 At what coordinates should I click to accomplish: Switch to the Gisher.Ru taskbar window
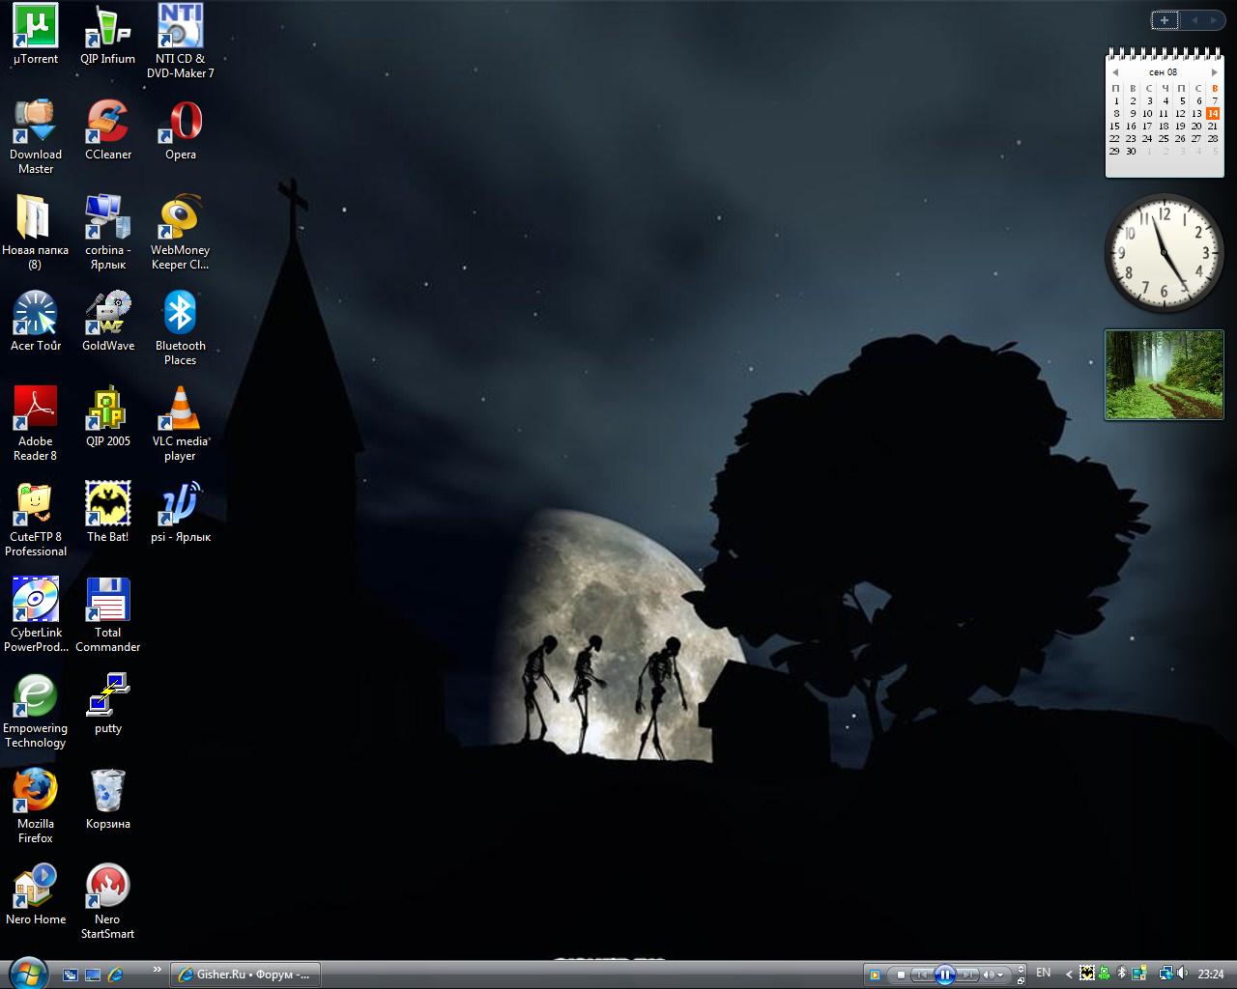click(245, 975)
